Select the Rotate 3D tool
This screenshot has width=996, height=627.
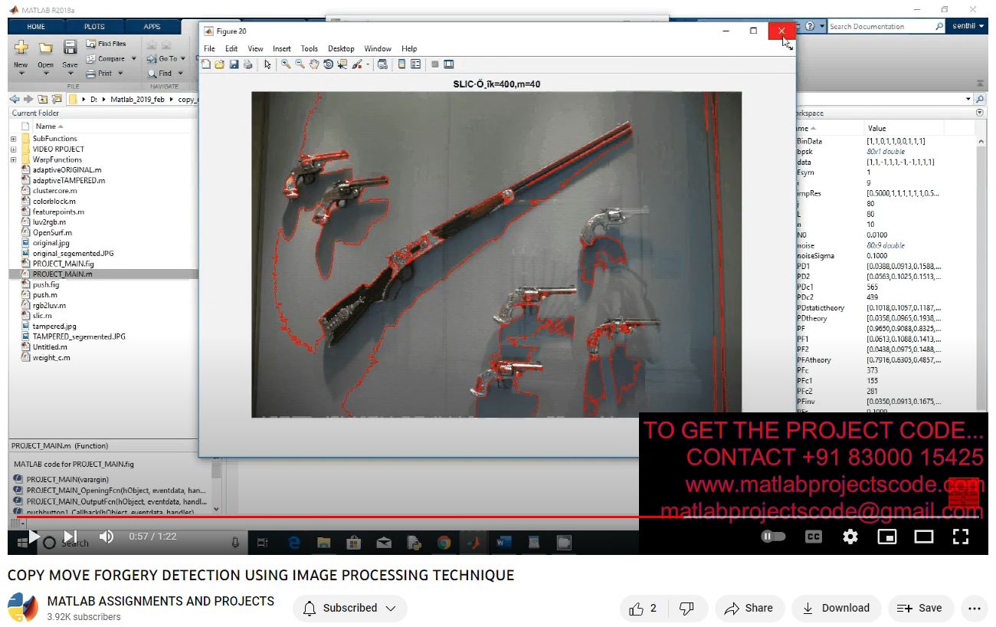pos(328,64)
